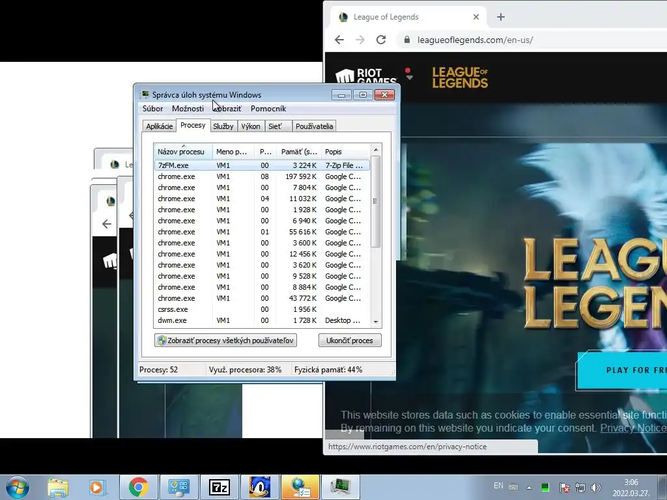Select the dwm.exe process row
The image size is (667, 500).
click(x=262, y=320)
